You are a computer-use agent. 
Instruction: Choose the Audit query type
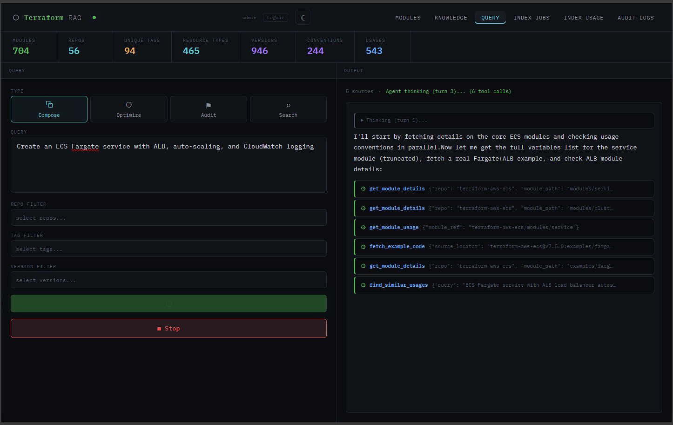[209, 109]
